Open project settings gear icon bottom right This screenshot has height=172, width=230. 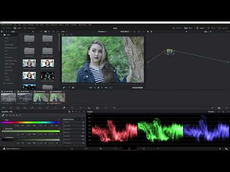[226, 149]
